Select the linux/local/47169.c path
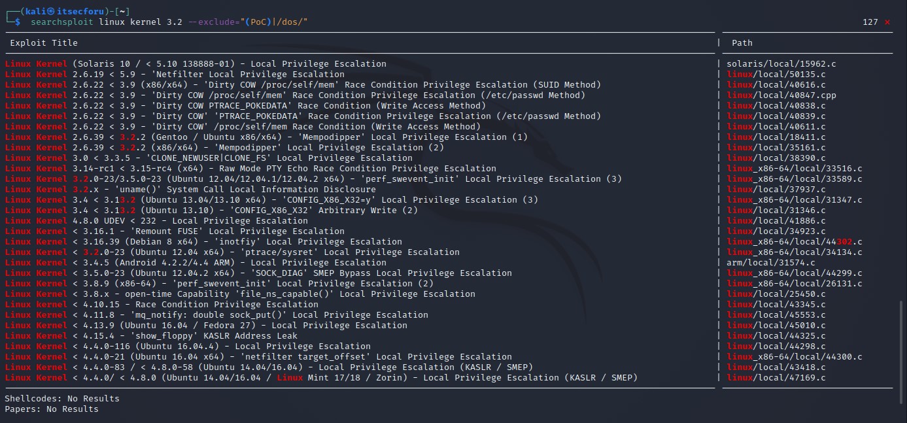The image size is (907, 423). [x=776, y=378]
